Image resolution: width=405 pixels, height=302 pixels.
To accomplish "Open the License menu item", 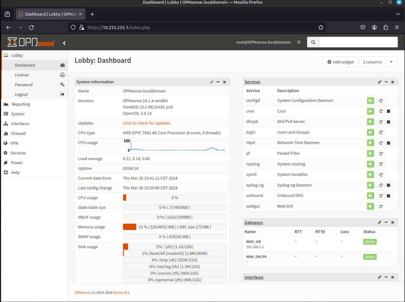I will 35,75.
